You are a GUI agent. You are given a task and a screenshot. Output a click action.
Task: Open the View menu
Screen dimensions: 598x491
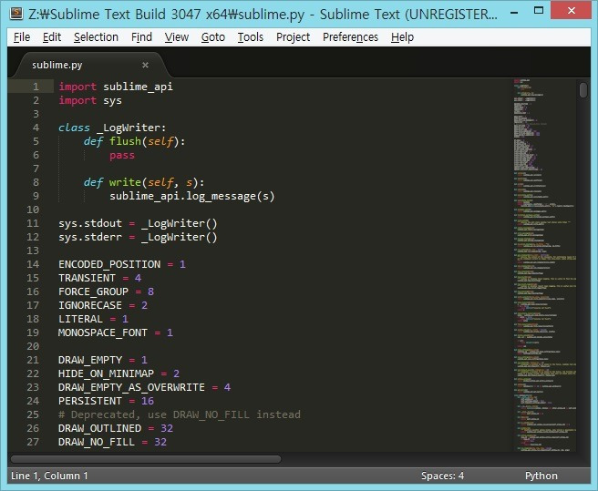click(177, 37)
